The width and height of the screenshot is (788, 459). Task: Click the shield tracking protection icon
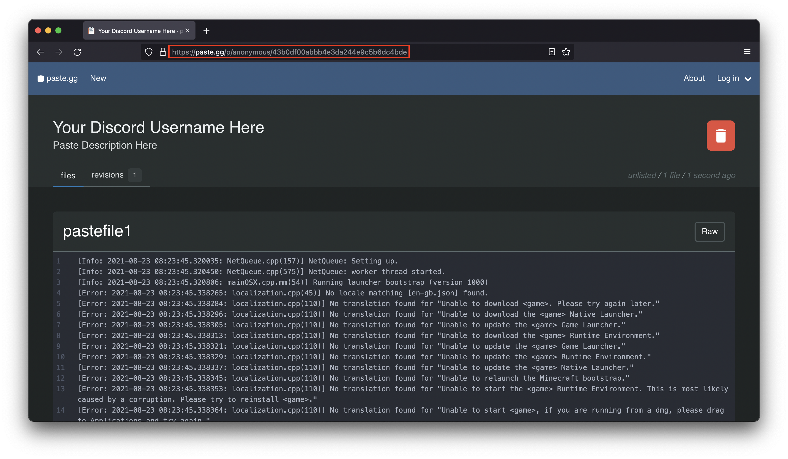click(x=149, y=52)
